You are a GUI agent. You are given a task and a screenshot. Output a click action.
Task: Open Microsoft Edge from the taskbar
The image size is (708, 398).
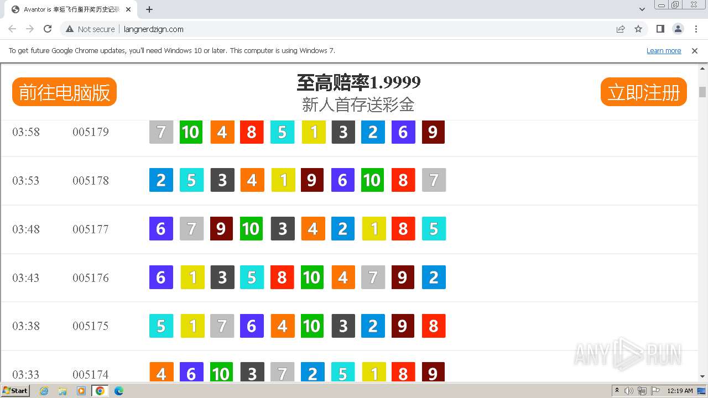coord(118,391)
